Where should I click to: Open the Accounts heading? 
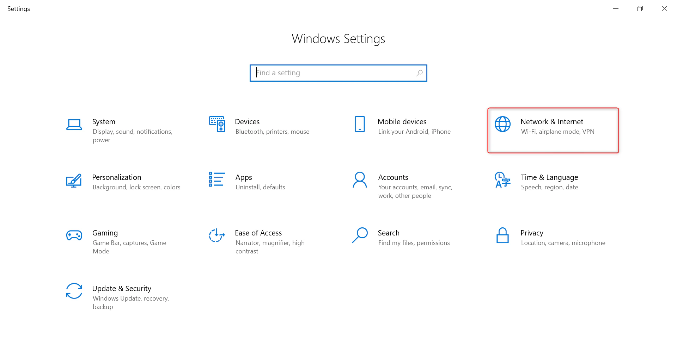[393, 177]
